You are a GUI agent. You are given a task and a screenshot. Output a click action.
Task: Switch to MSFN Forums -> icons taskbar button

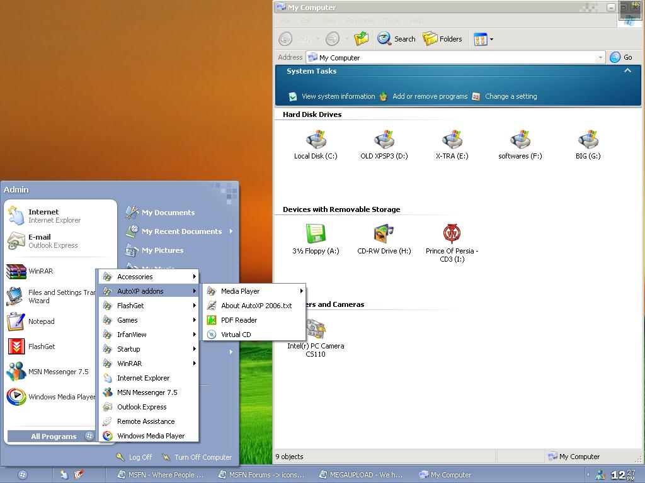point(261,475)
